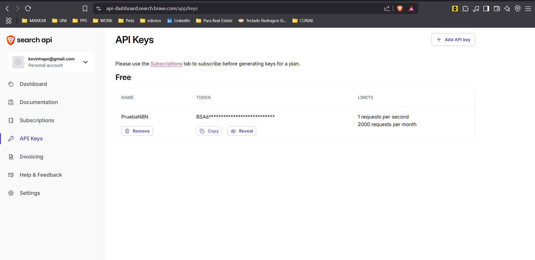Go back with the browser back arrow

pyautogui.click(x=8, y=9)
